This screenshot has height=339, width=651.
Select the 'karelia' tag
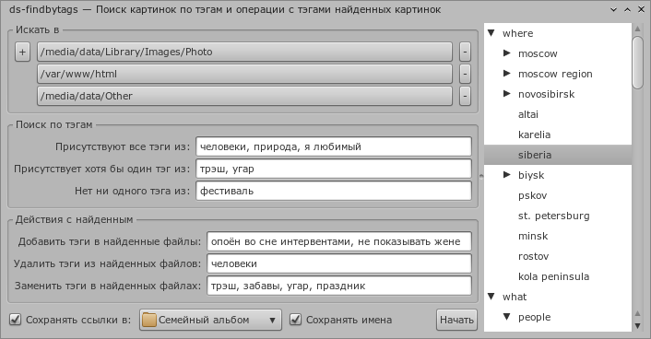(x=534, y=134)
